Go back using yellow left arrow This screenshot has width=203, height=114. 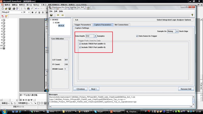click(58, 15)
